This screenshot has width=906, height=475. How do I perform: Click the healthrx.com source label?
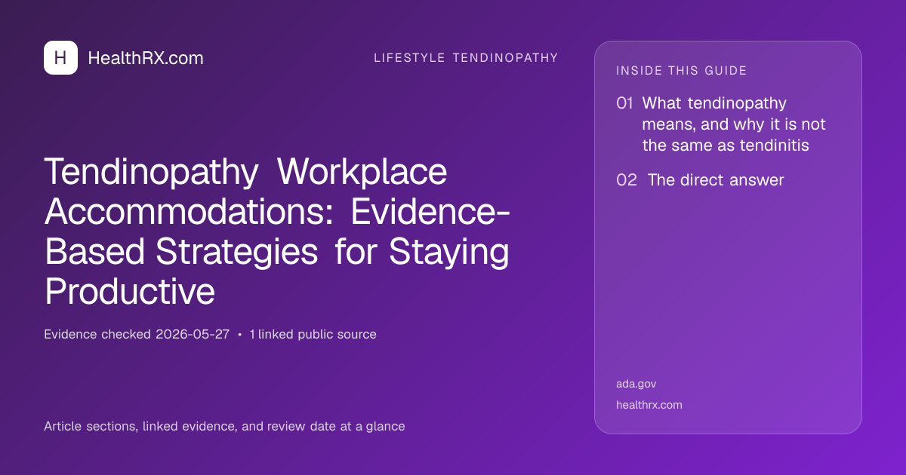(x=649, y=405)
